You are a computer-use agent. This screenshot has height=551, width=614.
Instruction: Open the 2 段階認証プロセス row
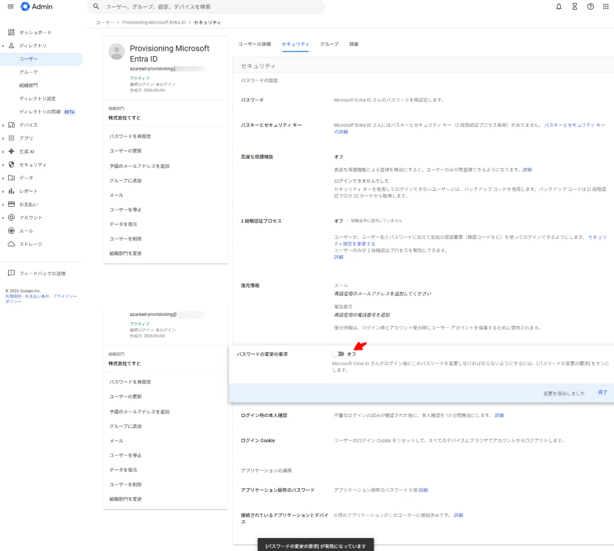tap(423, 239)
